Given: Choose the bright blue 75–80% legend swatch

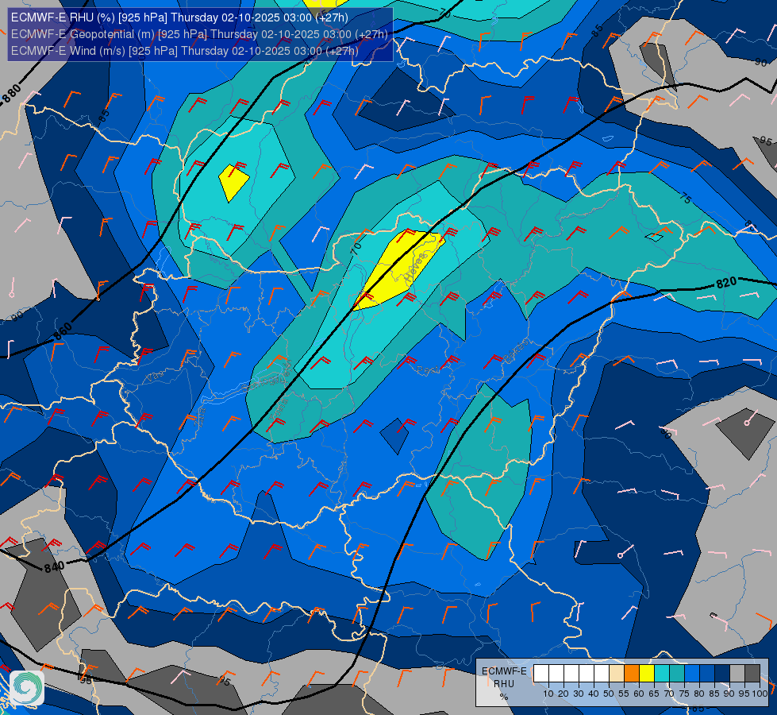Looking at the screenshot, I should 692,674.
